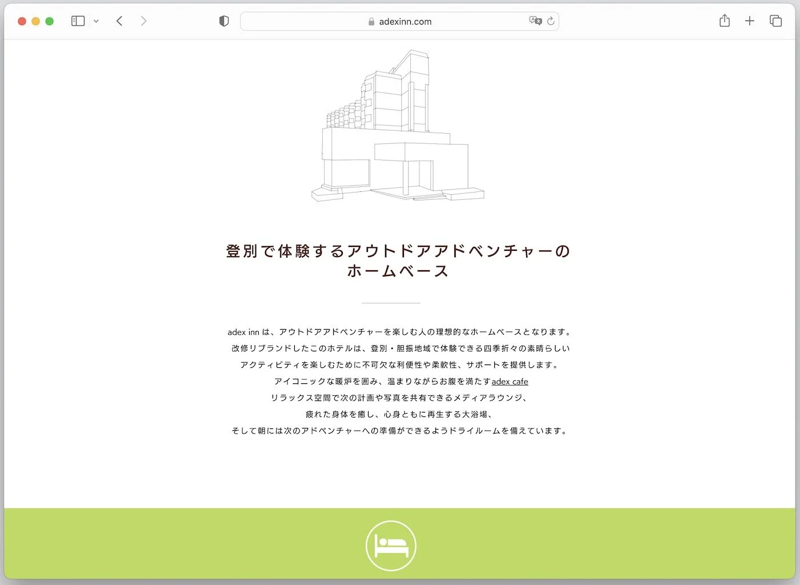
Task: Go back to the previous page
Action: (x=119, y=21)
